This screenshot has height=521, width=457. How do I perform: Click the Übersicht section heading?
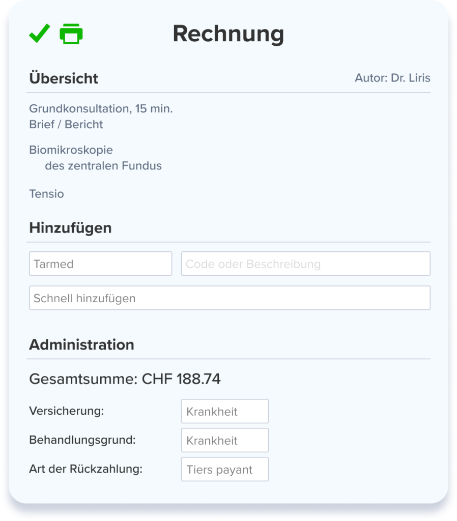64,79
